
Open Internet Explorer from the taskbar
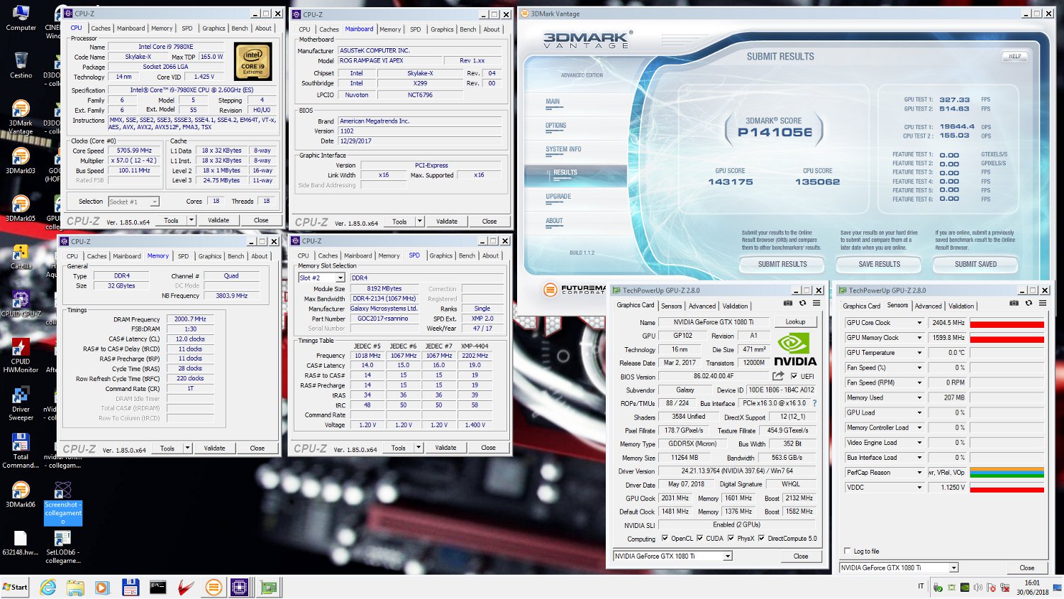pyautogui.click(x=48, y=588)
